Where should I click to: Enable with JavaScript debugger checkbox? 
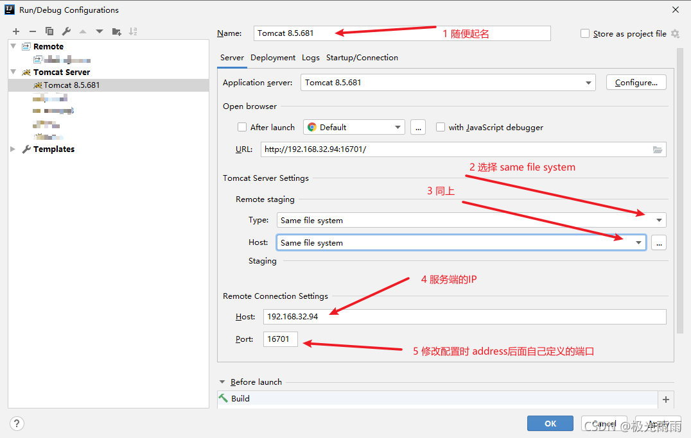441,127
